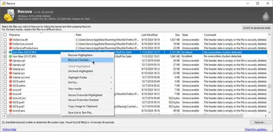
Task: Sort the list by Comment column
Action: (x=235, y=35)
